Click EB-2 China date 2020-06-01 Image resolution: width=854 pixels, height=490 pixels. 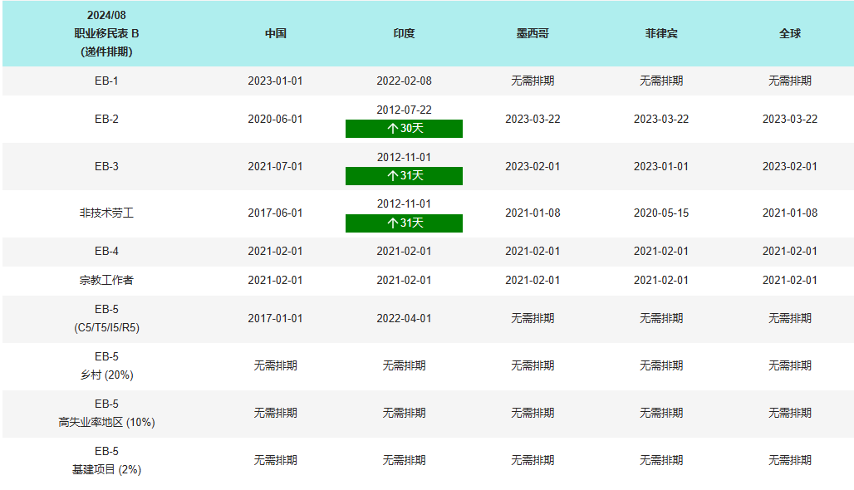click(x=275, y=119)
